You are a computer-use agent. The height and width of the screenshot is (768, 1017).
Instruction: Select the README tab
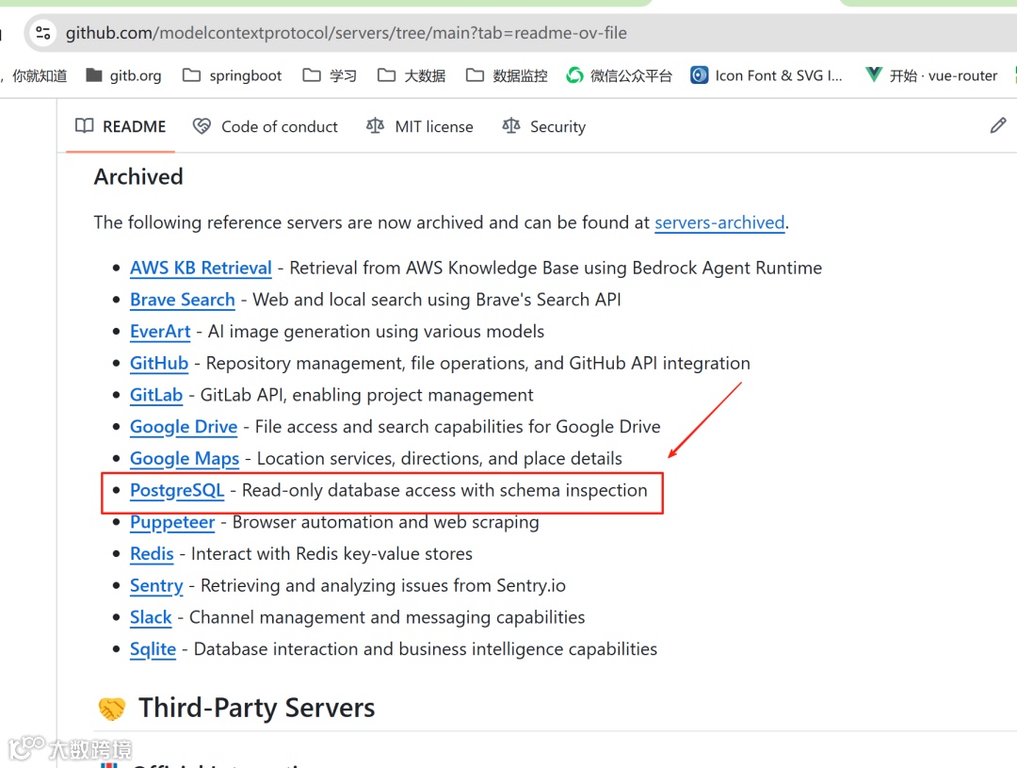tap(121, 126)
